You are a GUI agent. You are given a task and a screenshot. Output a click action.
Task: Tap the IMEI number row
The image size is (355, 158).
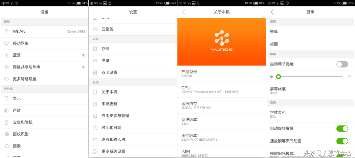pyautogui.click(x=222, y=152)
